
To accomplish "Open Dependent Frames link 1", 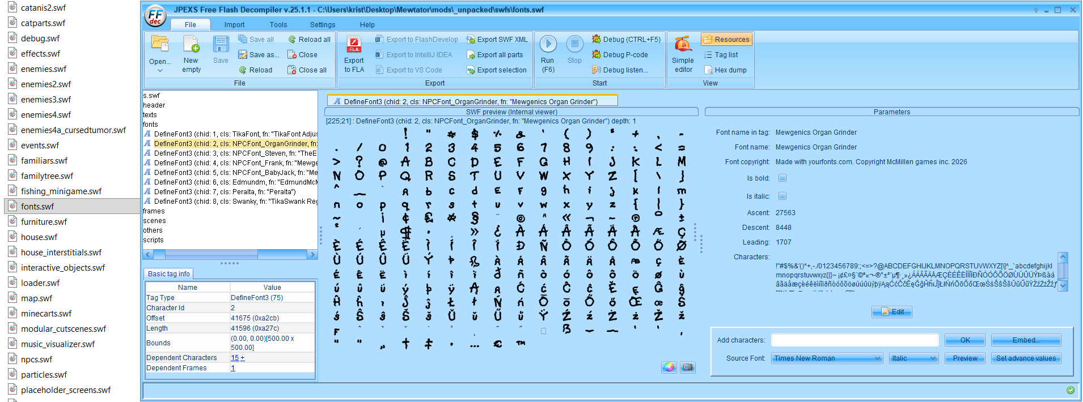I will pyautogui.click(x=233, y=368).
